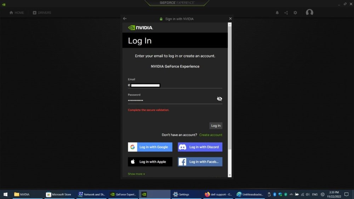Click the taskbar clock showing 3:39 PM
Image resolution: width=354 pixels, height=199 pixels.
point(334,194)
